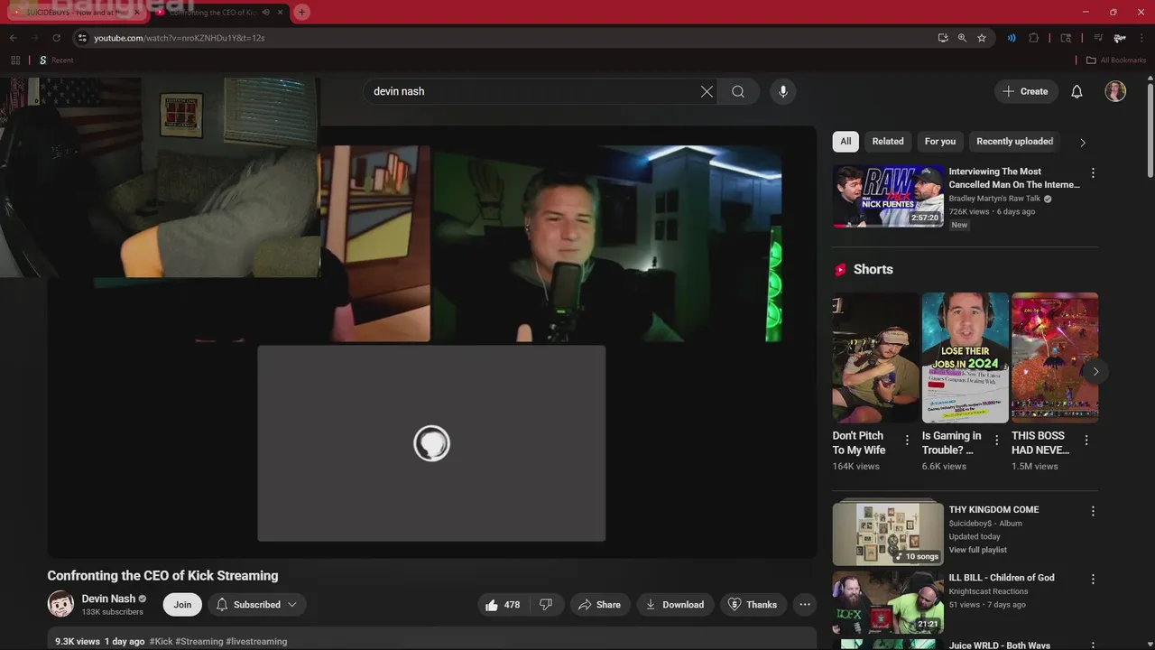Open THY KINGDOM COME album thumbnail
Screen dimensions: 1155x650
point(888,534)
